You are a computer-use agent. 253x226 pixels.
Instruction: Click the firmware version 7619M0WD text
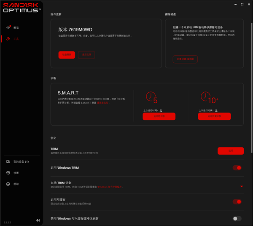point(75,30)
